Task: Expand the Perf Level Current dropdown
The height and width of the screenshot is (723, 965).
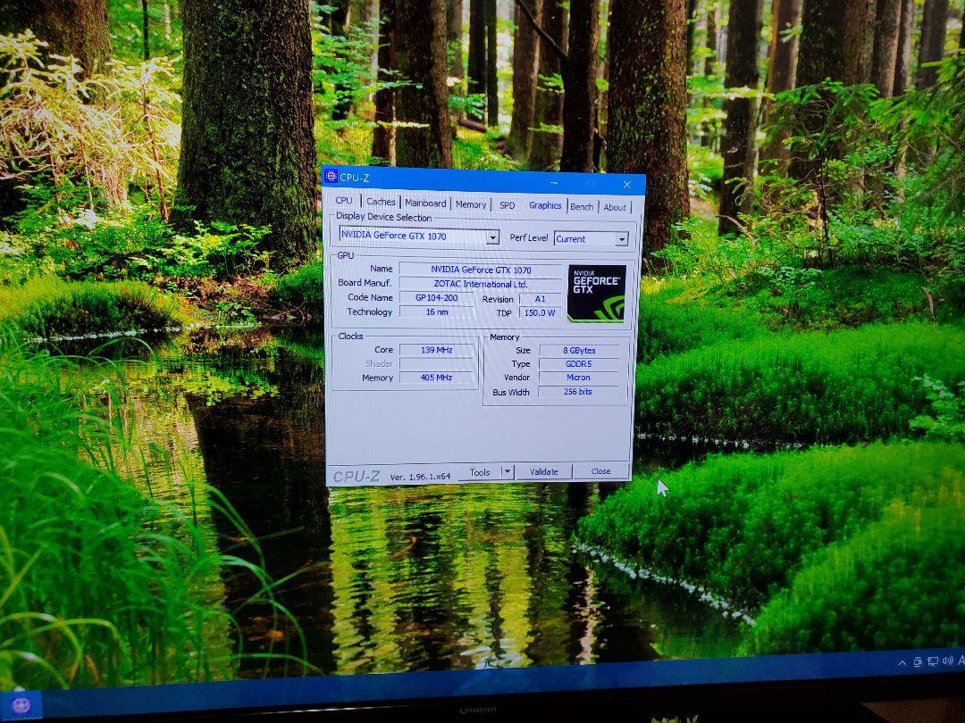Action: (x=622, y=239)
